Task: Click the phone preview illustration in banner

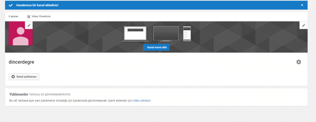Action: point(187,34)
